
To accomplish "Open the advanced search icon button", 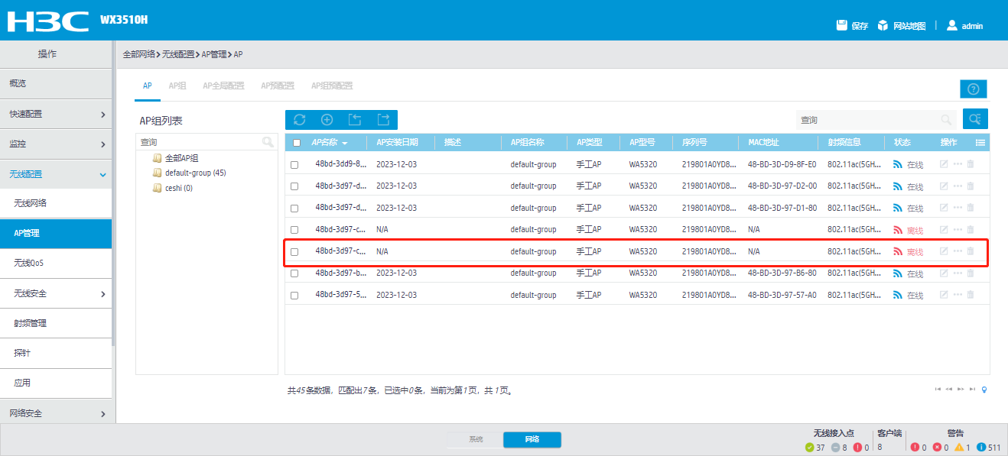I will (x=974, y=119).
